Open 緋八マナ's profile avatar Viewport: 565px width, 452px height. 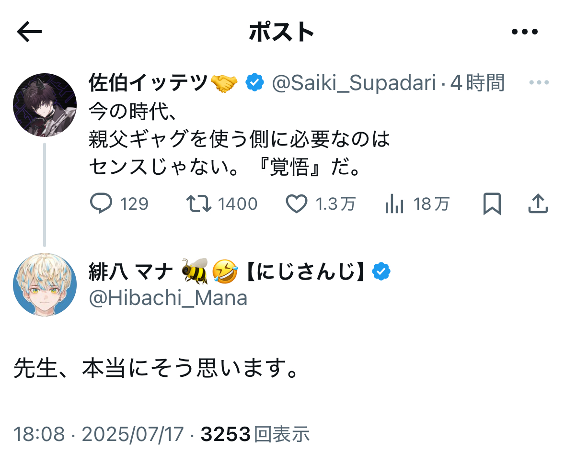tap(45, 284)
